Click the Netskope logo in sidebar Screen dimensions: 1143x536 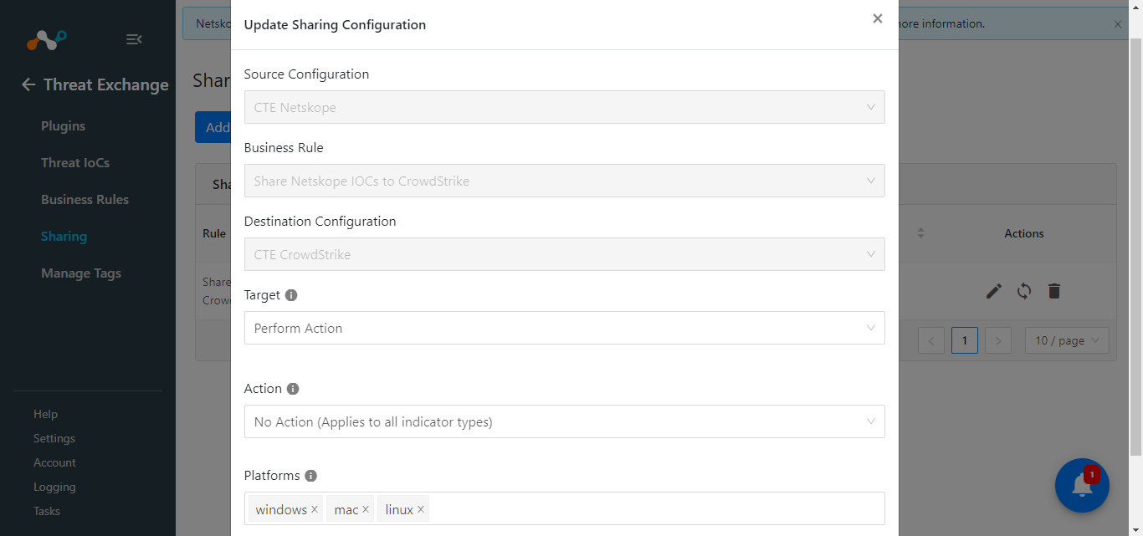point(46,38)
